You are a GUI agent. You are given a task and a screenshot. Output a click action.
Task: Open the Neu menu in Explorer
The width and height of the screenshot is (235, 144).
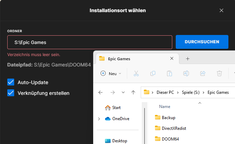(x=111, y=73)
